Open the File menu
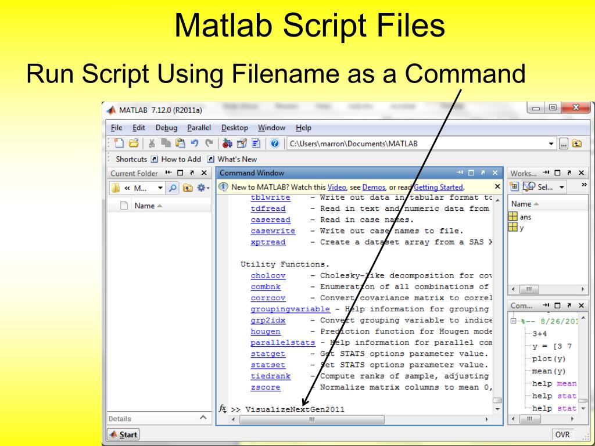The image size is (595, 446). [x=116, y=128]
